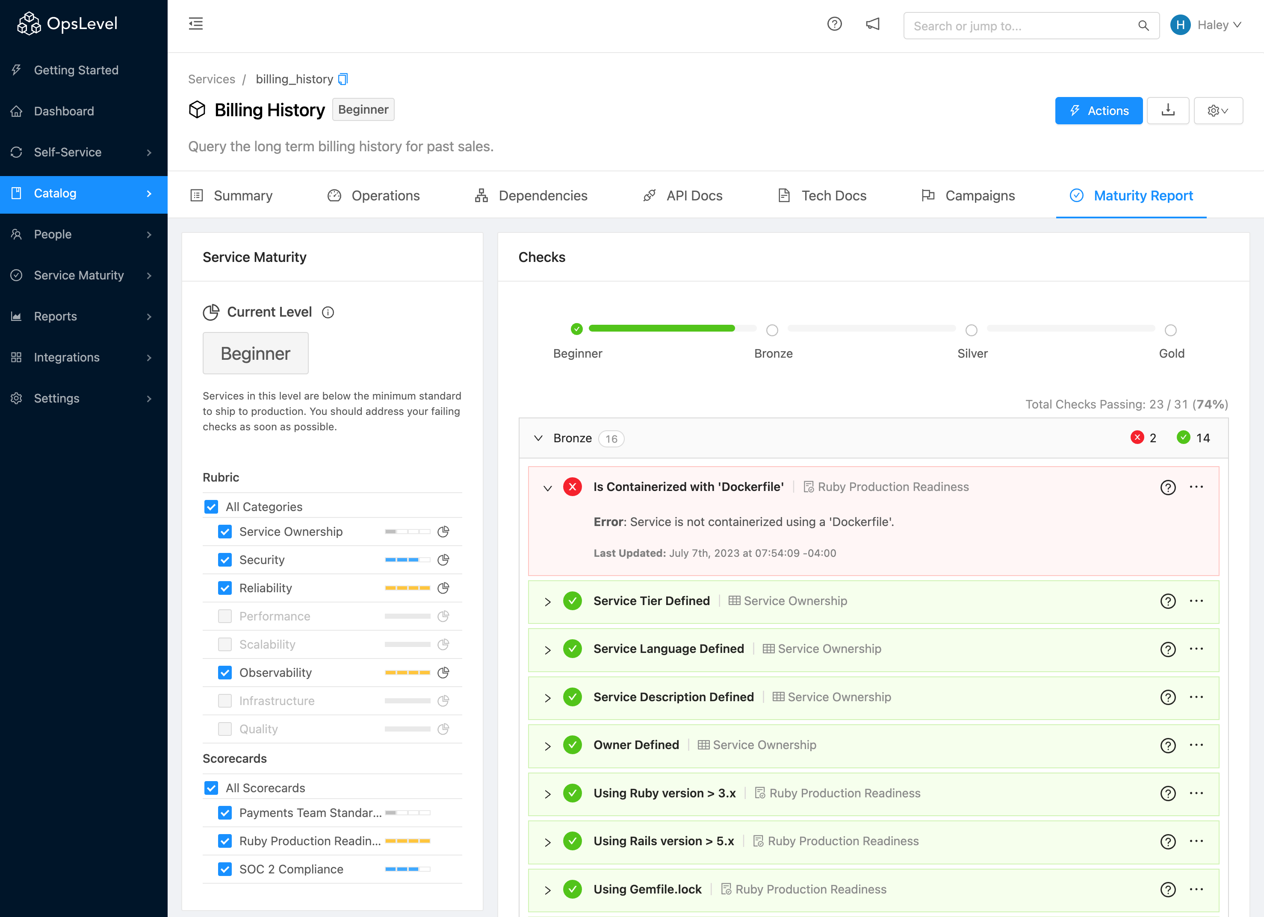The image size is (1264, 917).
Task: Click the Services breadcrumb link
Action: (211, 79)
